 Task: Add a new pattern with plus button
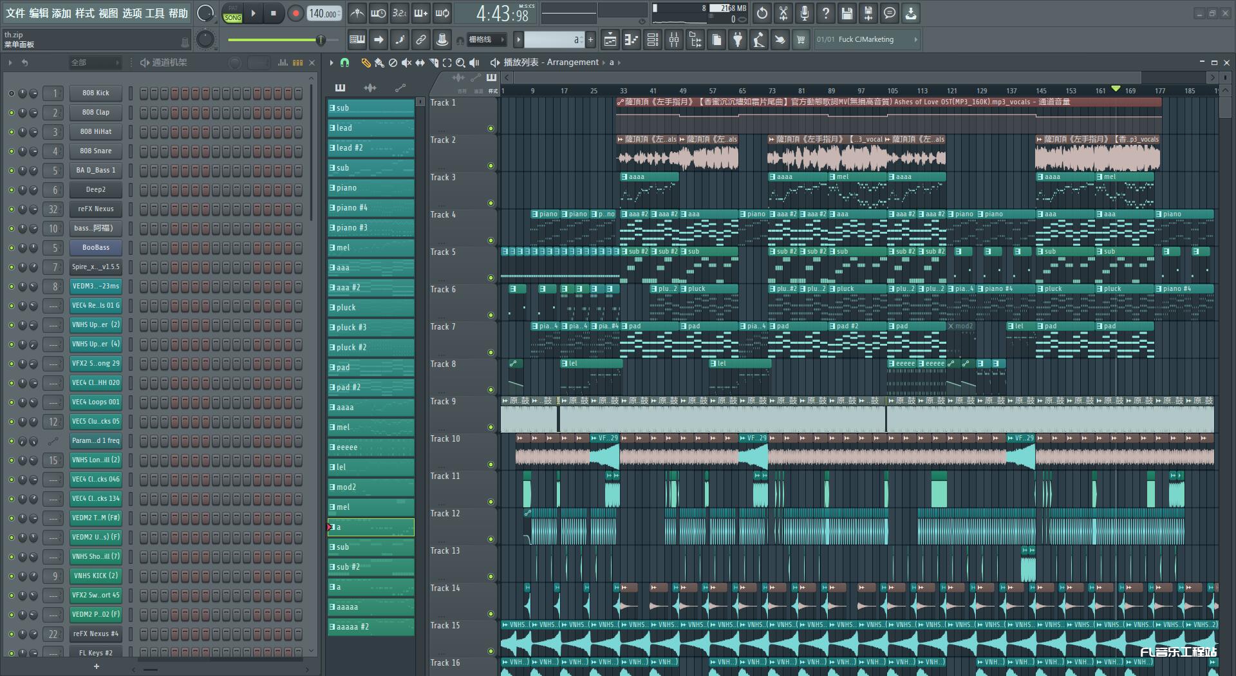click(x=590, y=40)
